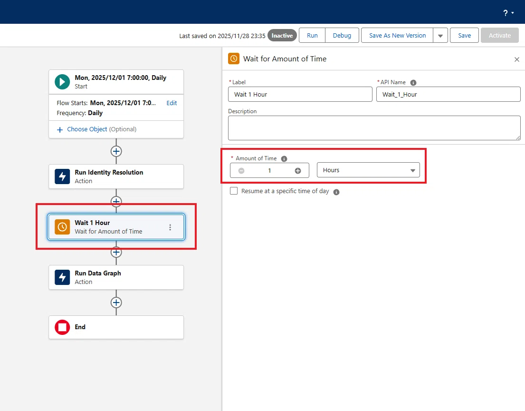The height and width of the screenshot is (411, 525).
Task: Open the Hours time unit dropdown
Action: click(x=368, y=170)
